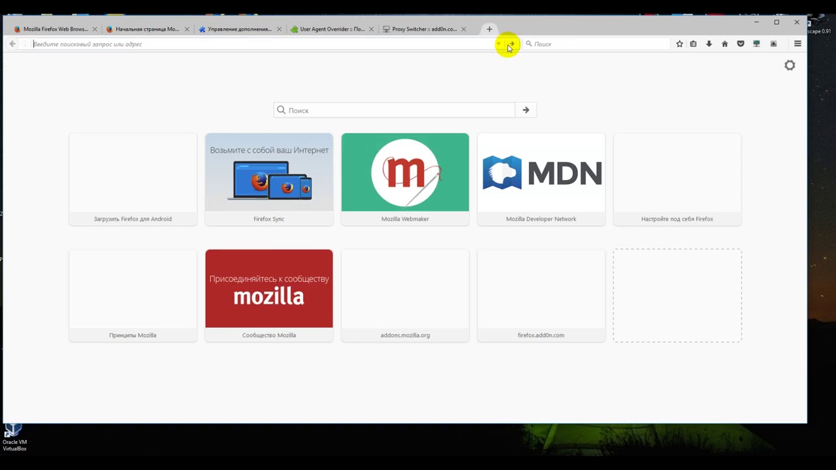Click the magnifier in toolbar search box
The image size is (836, 470).
click(529, 44)
